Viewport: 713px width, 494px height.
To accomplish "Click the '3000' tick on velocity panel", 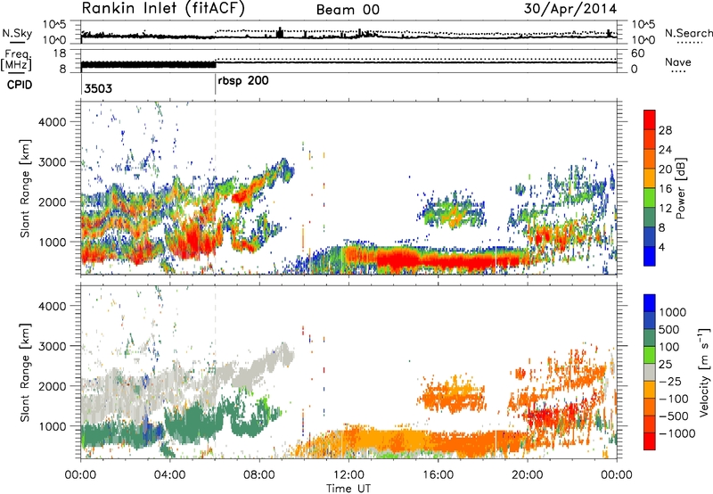I will pyautogui.click(x=53, y=346).
